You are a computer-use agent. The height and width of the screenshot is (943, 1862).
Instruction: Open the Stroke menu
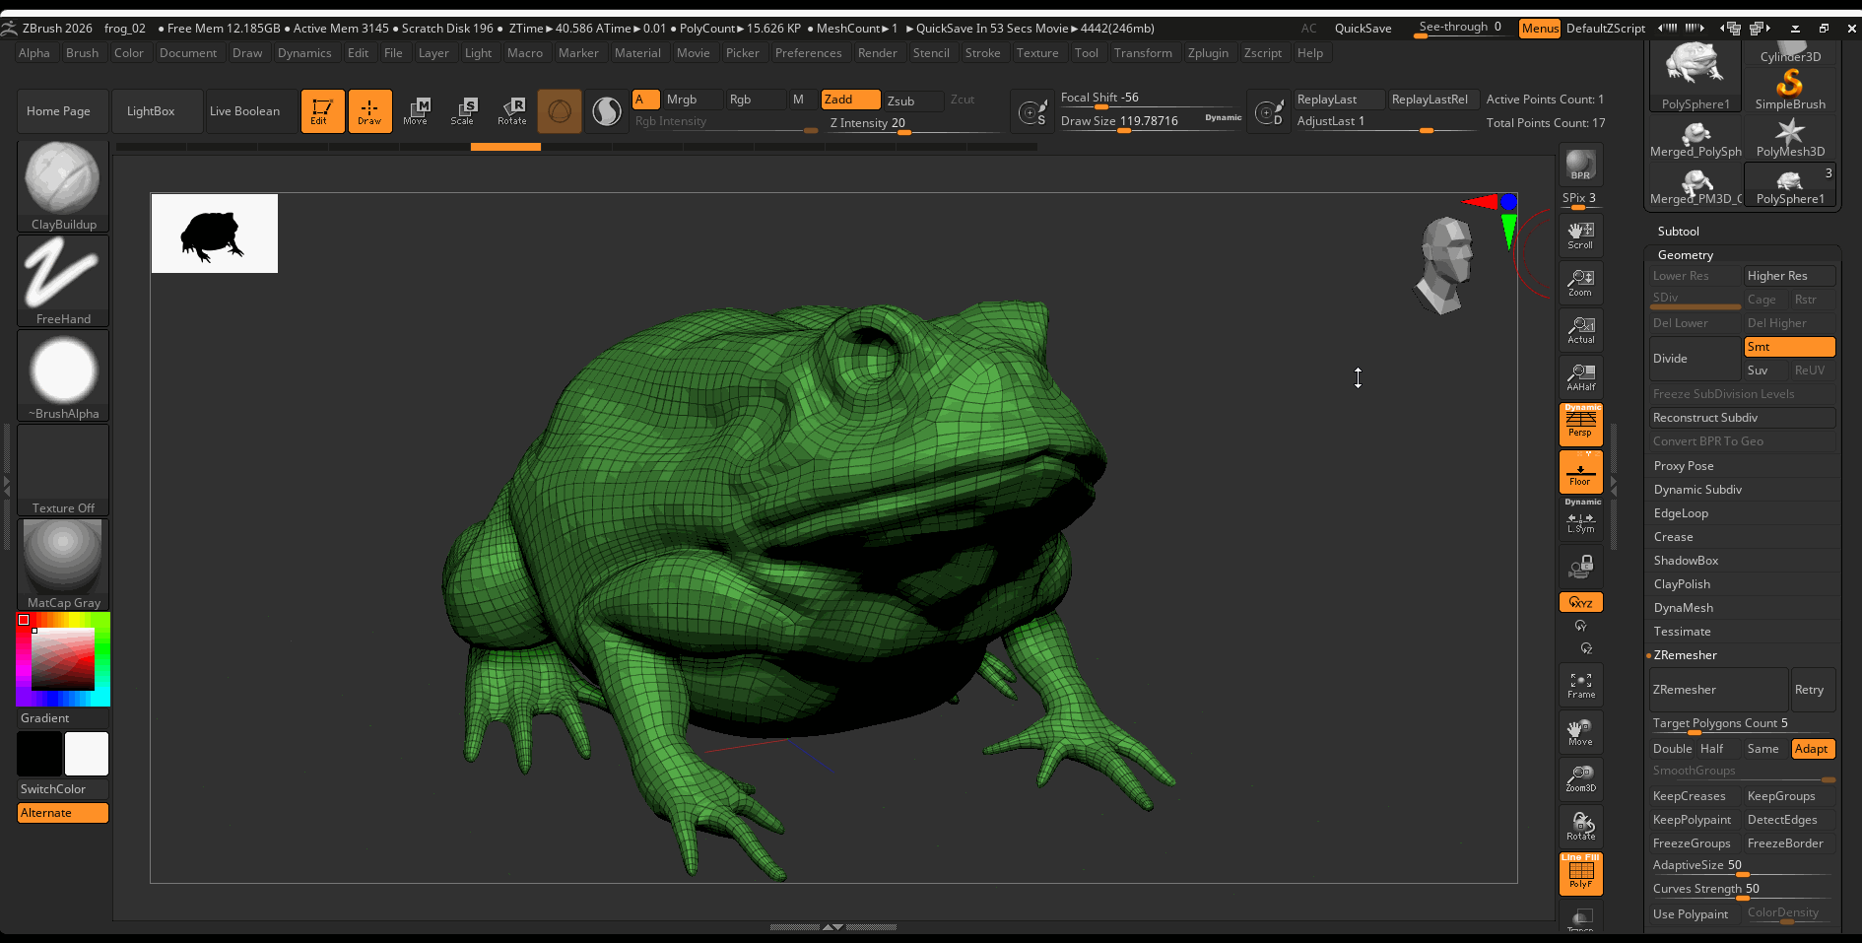coord(982,53)
